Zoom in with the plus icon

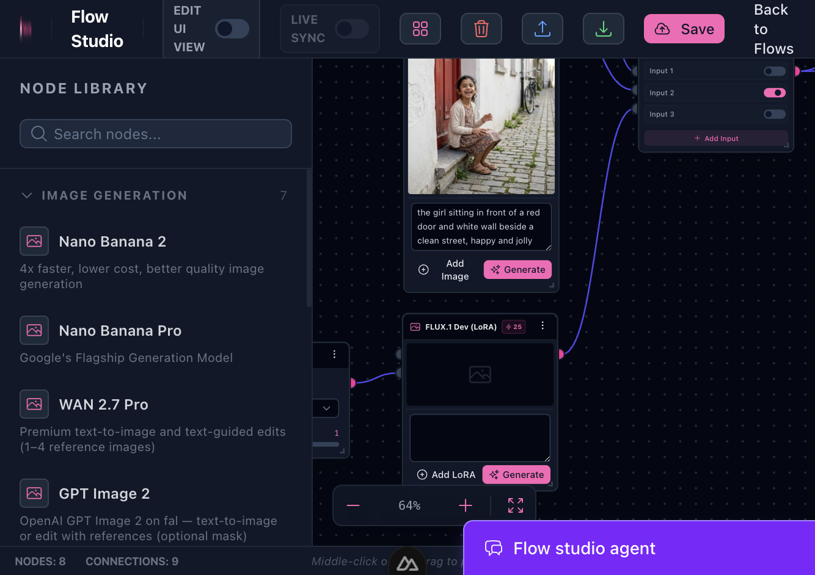click(466, 505)
